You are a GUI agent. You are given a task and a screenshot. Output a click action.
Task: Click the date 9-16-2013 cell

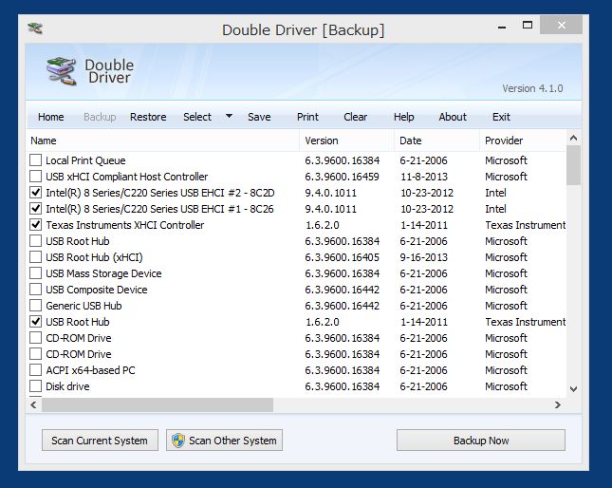pyautogui.click(x=423, y=257)
